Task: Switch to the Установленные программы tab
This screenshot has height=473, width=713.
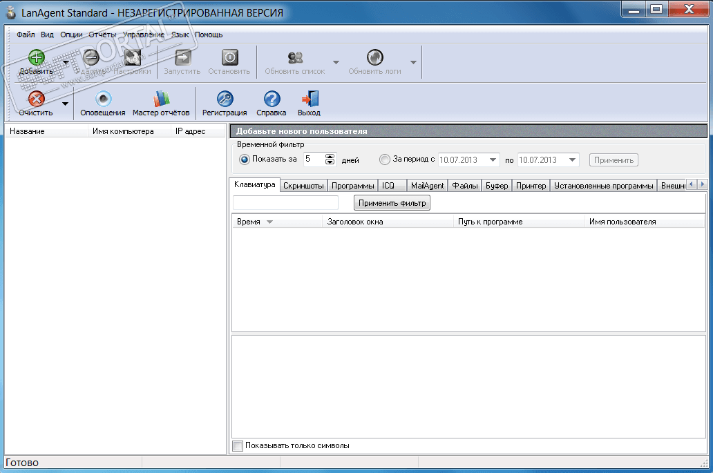Action: click(x=603, y=185)
